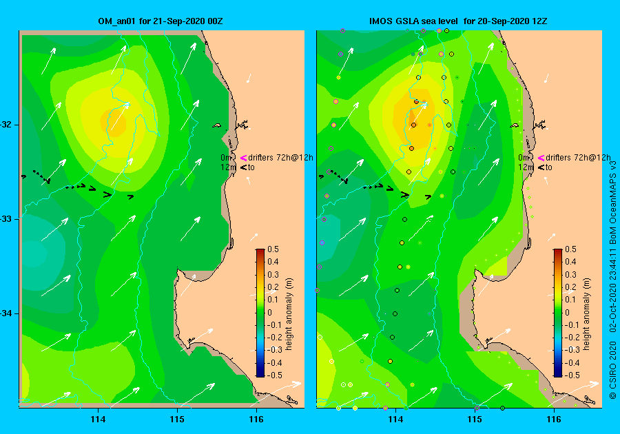Click the '-0.1' tick on the right color bar

point(570,325)
